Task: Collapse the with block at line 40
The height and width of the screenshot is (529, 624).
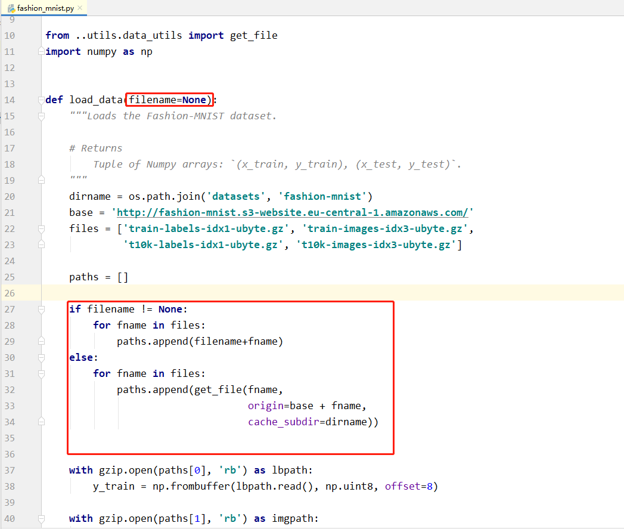Action: 41,518
